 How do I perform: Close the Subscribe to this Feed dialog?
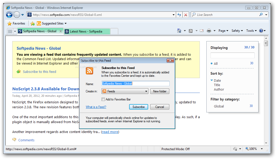point(170,61)
